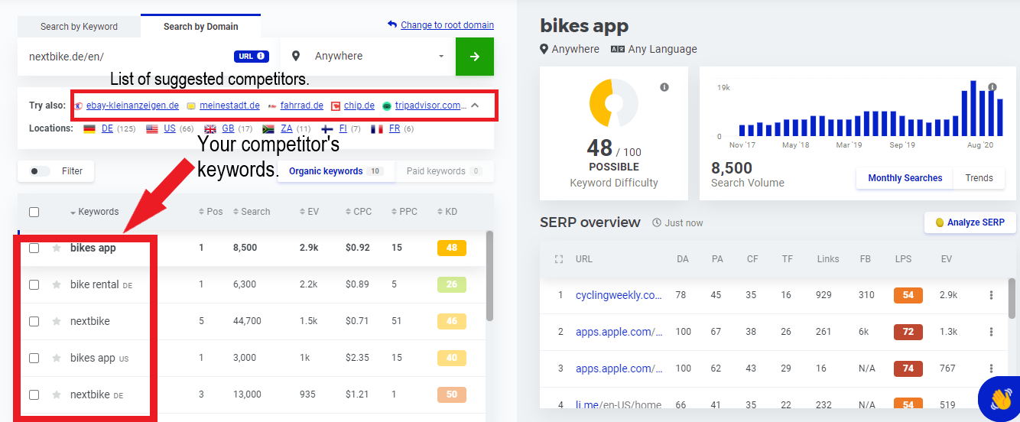Toggle the Filter switch

[x=40, y=171]
